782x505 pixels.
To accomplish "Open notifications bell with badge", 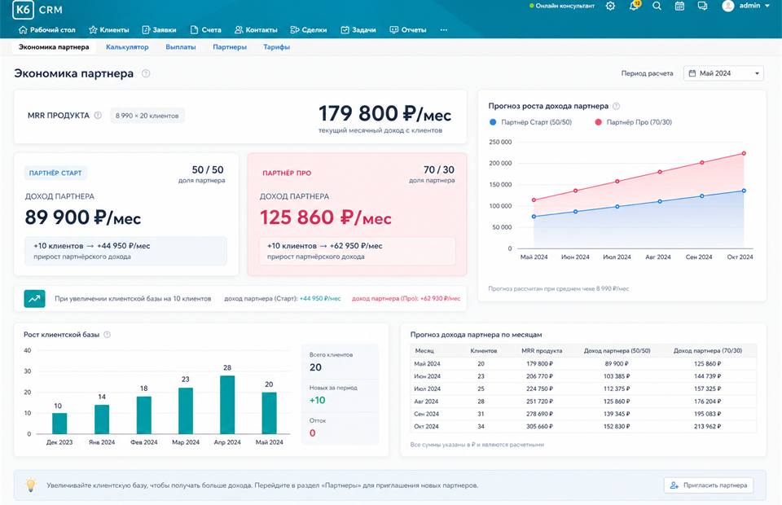I will [635, 6].
